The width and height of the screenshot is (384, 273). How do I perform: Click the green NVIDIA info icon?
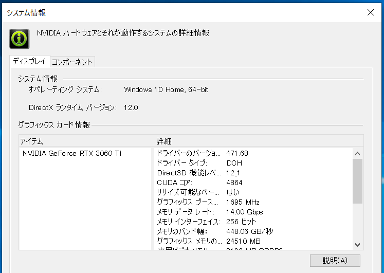[20, 39]
